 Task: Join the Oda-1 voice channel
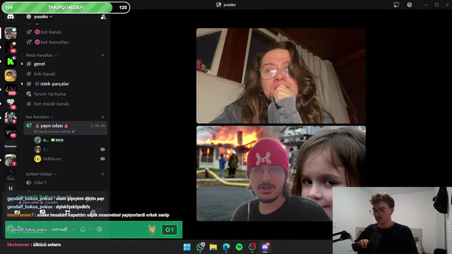[x=65, y=183]
